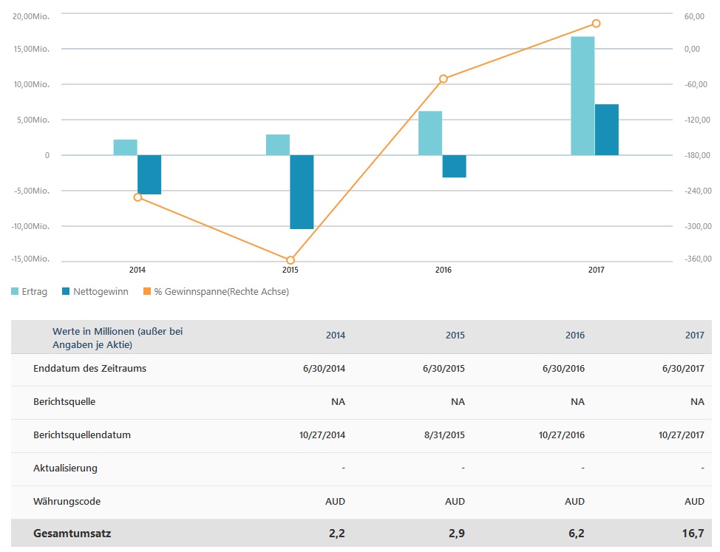Select the 2016 Ertrag light blue bar
Viewport: 720px width, 552px height.
click(430, 133)
